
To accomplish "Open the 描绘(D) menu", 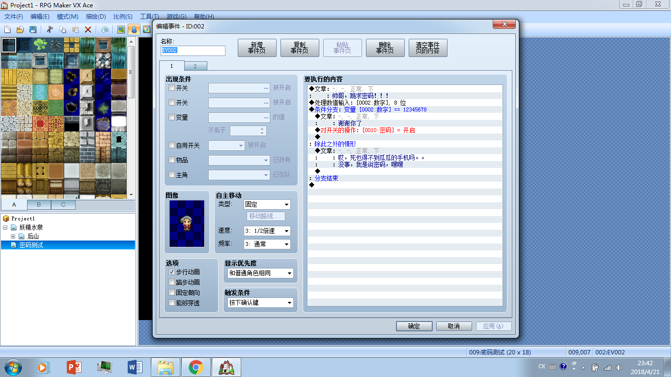I will 96,16.
